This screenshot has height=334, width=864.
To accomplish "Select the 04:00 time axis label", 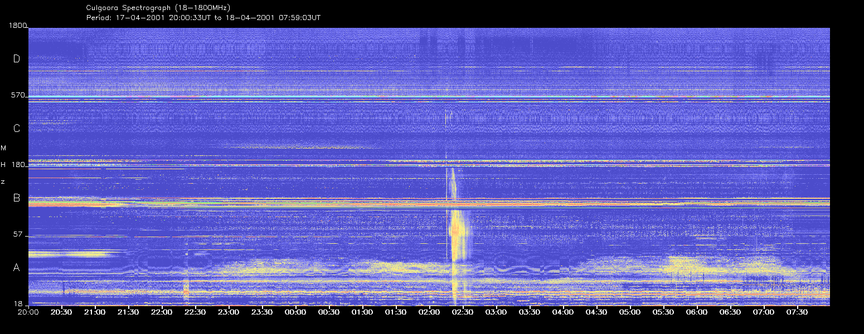I will click(563, 312).
